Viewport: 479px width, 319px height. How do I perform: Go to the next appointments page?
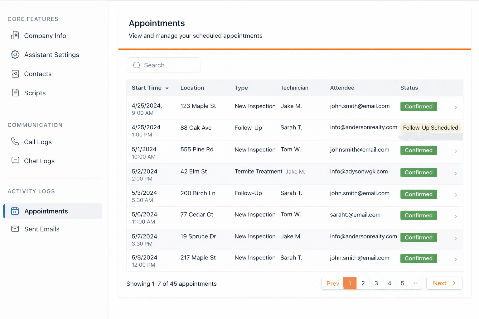[444, 283]
